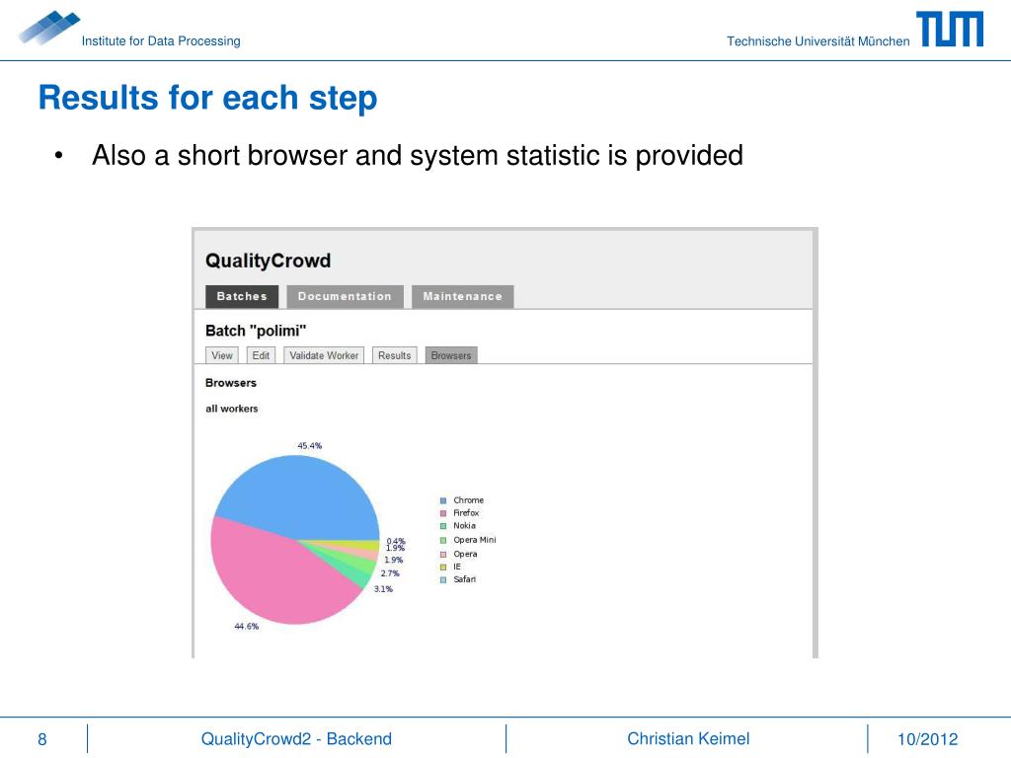This screenshot has height=758, width=1011.
Task: Click the 45.4% pie chart label
Action: (309, 446)
